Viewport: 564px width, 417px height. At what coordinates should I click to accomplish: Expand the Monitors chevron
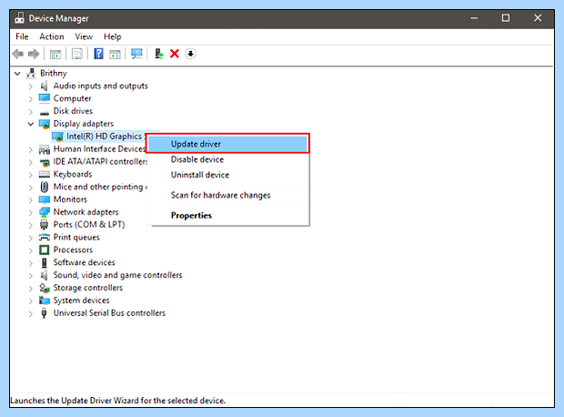point(31,200)
